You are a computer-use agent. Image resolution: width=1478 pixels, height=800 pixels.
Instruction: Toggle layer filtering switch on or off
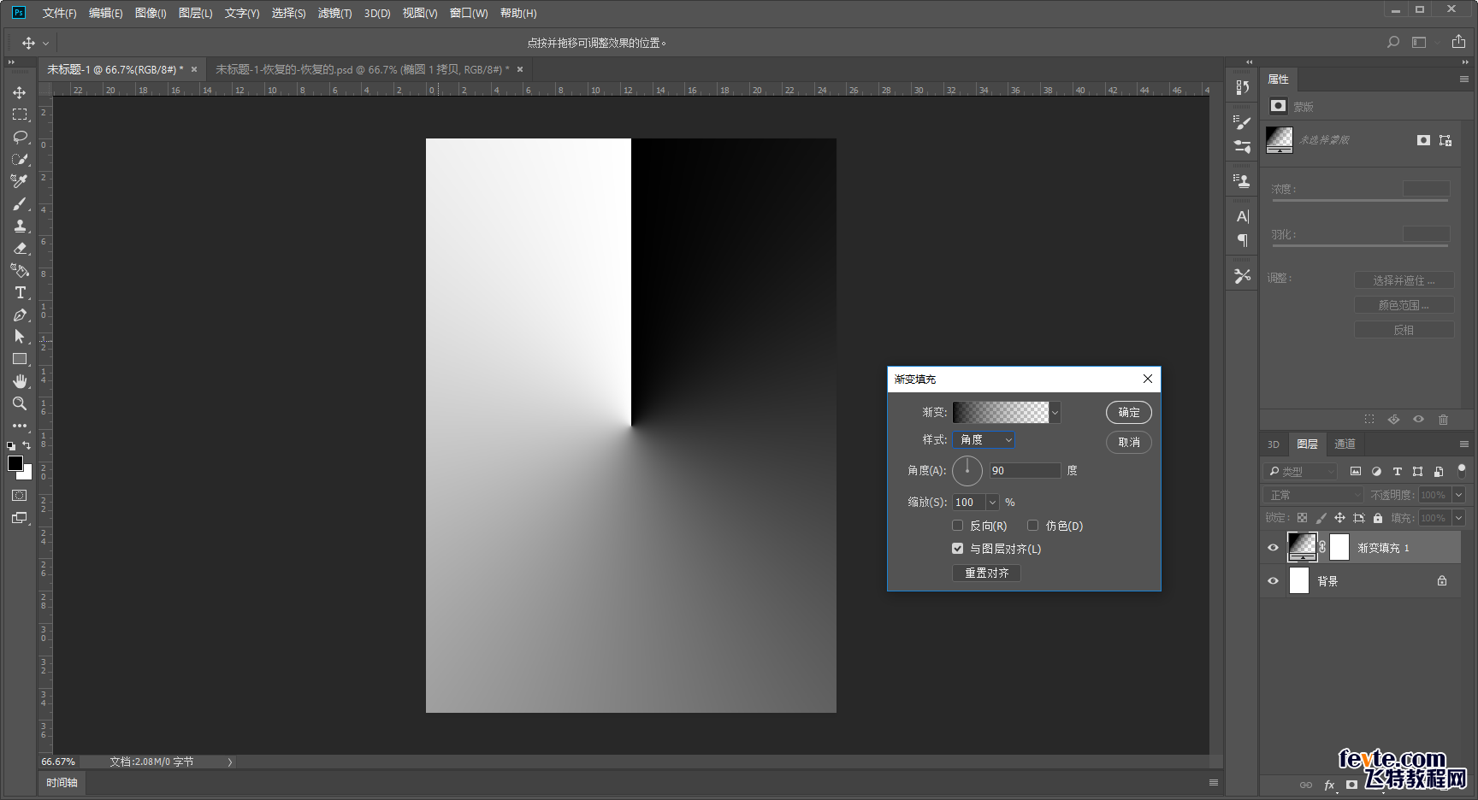click(x=1462, y=470)
